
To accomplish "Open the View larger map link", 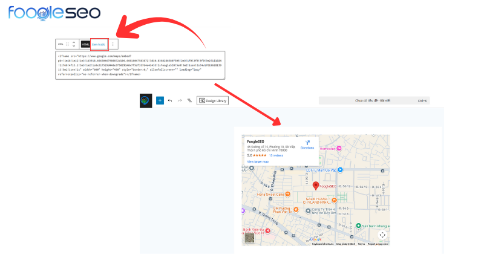I will pyautogui.click(x=258, y=162).
